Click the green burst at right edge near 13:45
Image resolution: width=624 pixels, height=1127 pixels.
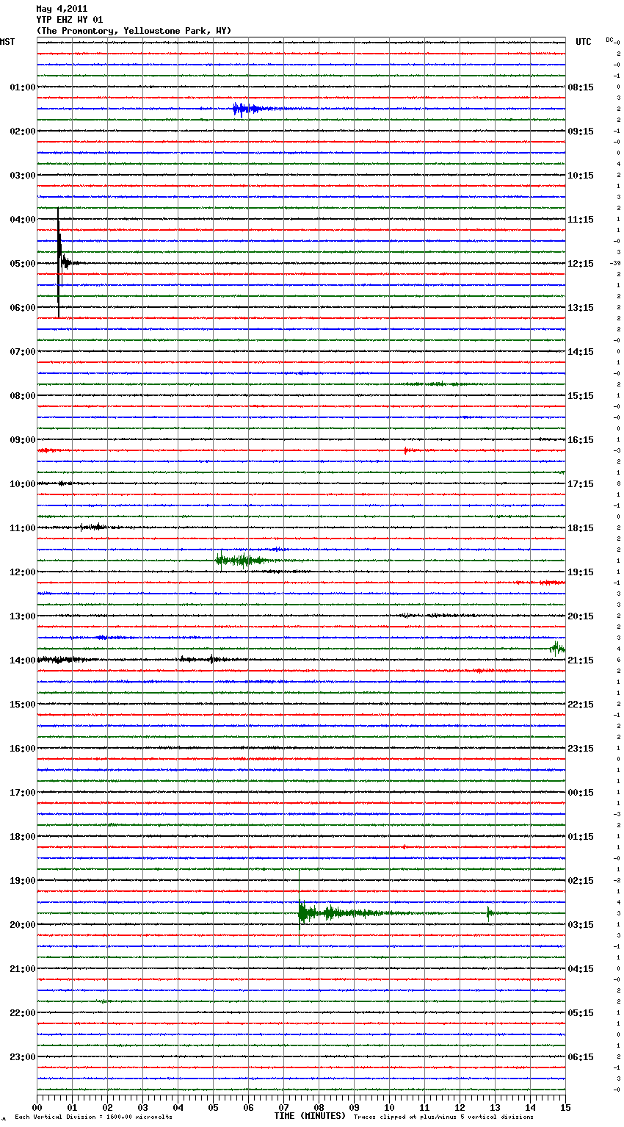557,648
